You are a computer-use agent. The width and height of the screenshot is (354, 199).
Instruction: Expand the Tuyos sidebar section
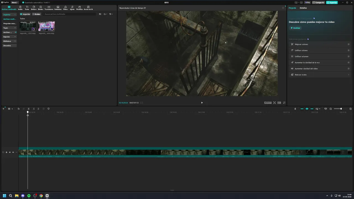click(9, 28)
